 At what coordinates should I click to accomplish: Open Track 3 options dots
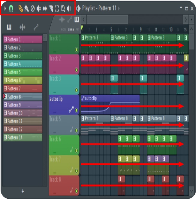(x=54, y=92)
